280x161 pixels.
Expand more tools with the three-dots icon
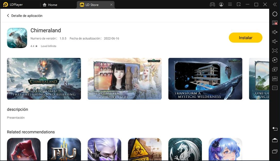click(275, 88)
